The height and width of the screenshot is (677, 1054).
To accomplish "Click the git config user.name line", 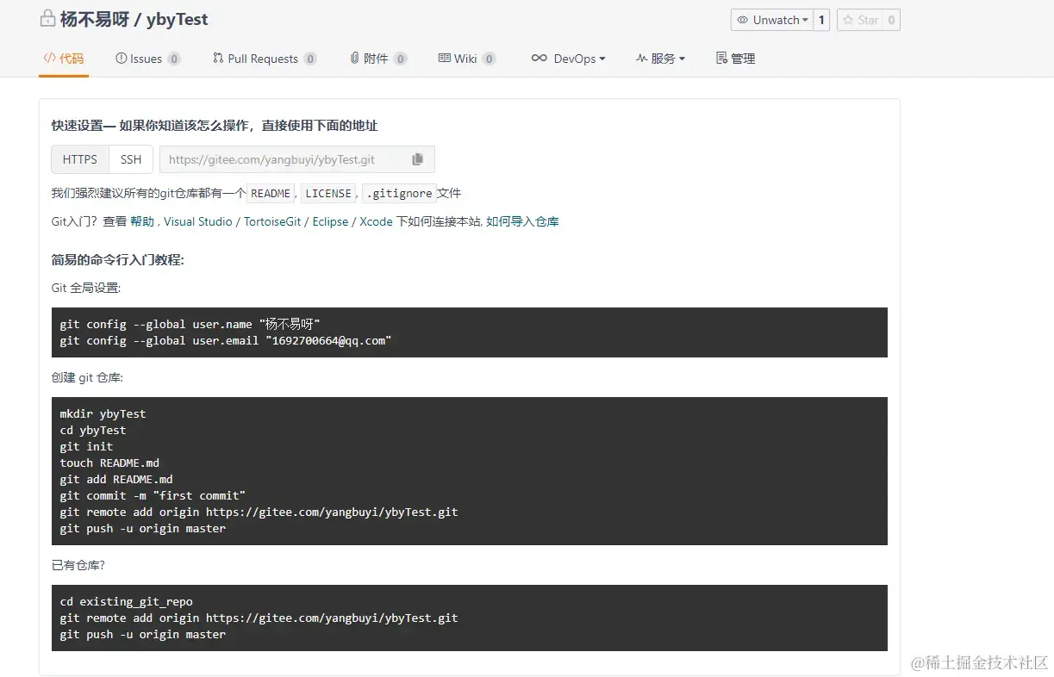I will [x=190, y=324].
